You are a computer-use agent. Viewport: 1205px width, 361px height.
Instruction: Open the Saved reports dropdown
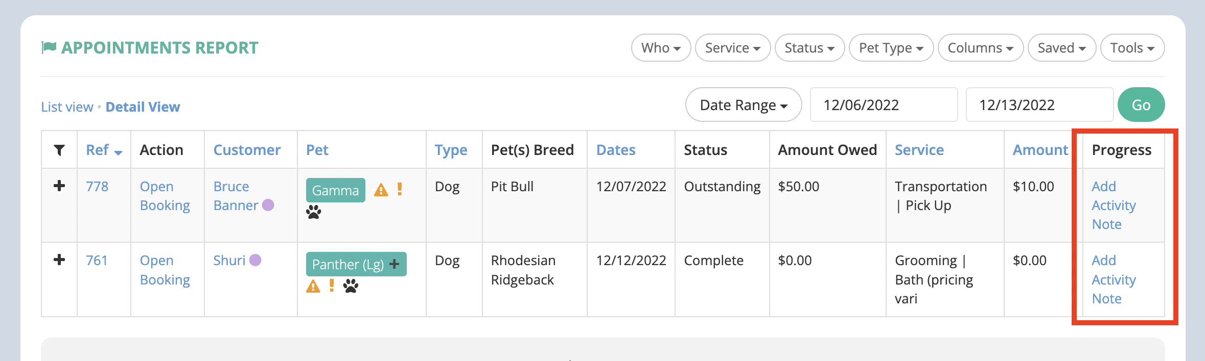tap(1062, 48)
